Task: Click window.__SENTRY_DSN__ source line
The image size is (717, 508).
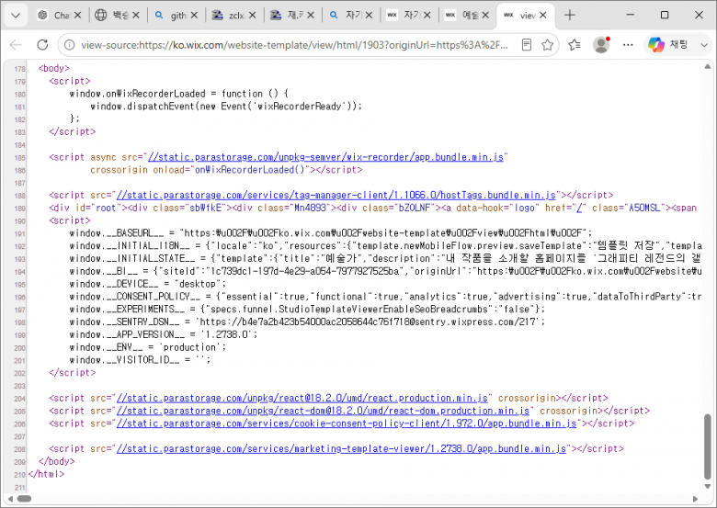Action: click(307, 322)
